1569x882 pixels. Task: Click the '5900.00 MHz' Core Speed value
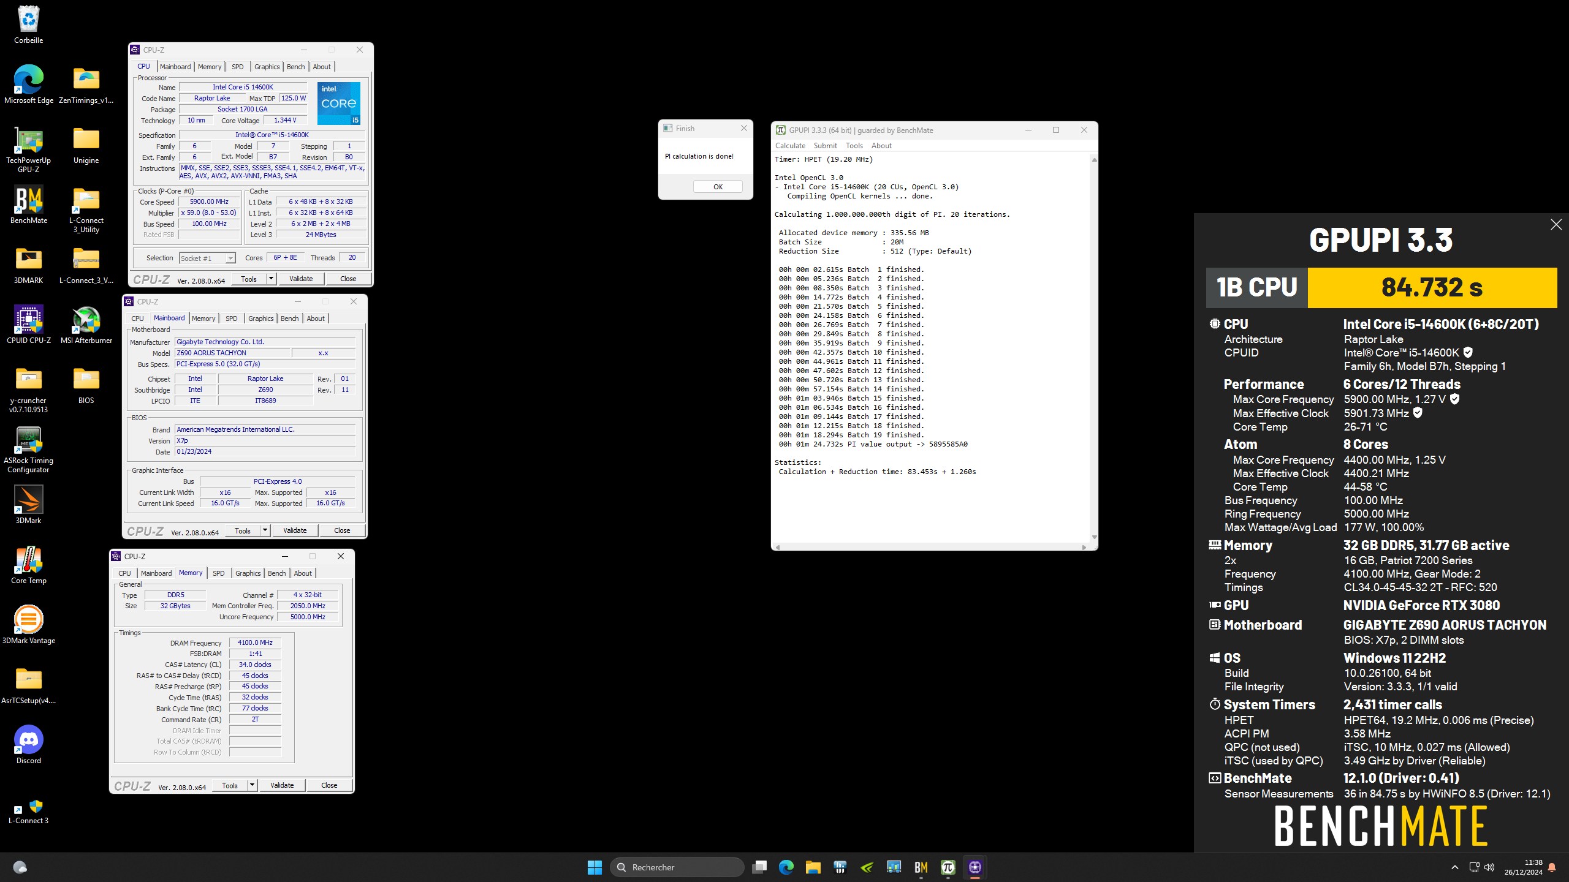coord(209,202)
